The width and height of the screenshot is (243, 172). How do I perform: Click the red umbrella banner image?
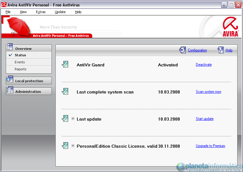pos(19,26)
